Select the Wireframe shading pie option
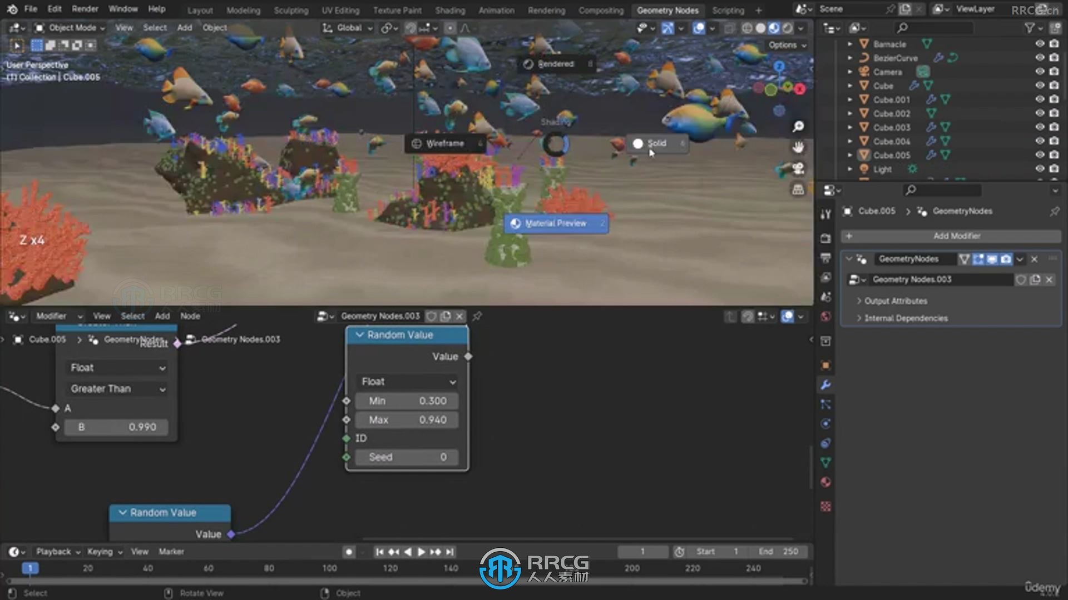The height and width of the screenshot is (600, 1068). (445, 143)
